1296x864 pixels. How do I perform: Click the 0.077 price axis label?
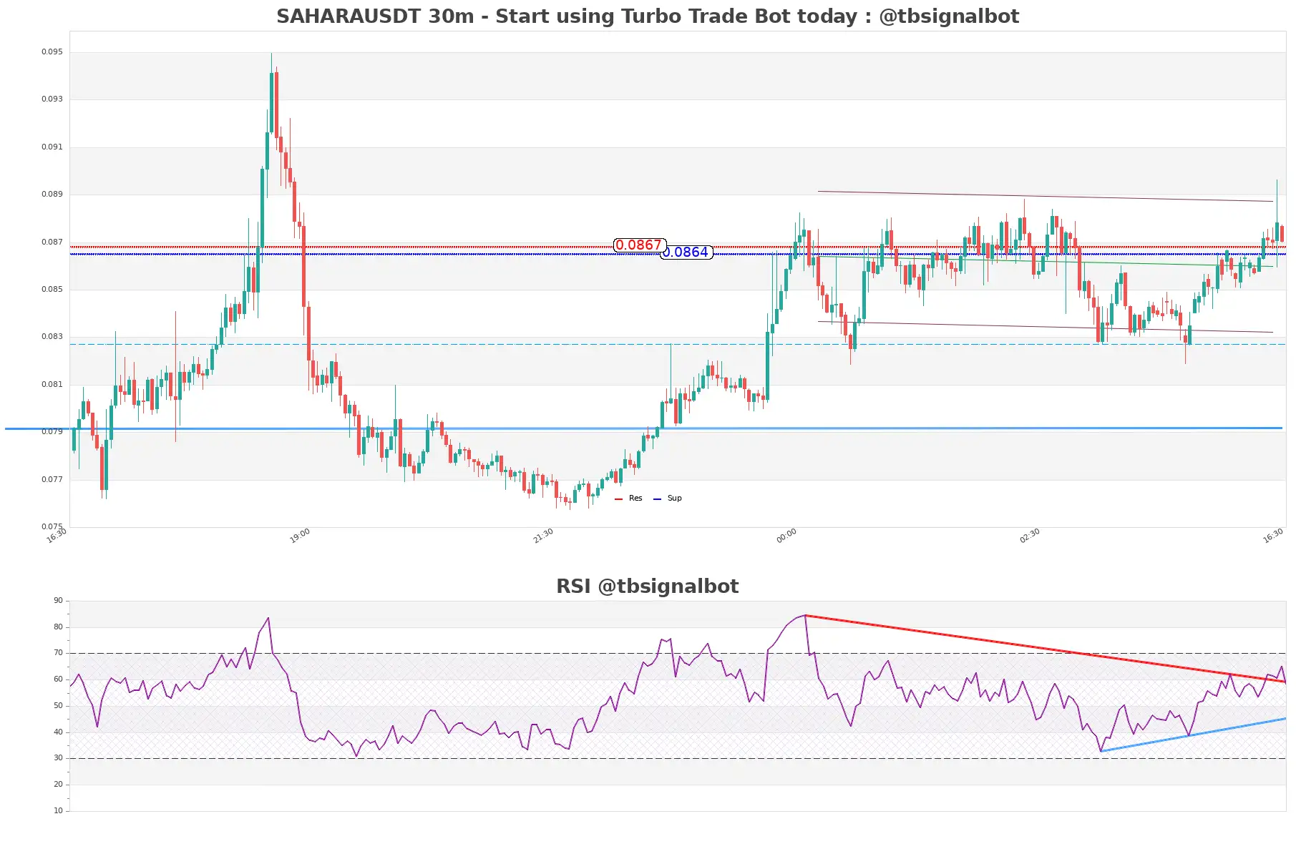pos(52,479)
